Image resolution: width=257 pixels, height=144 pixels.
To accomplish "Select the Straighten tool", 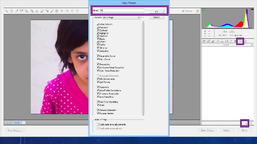I will (x=37, y=11).
